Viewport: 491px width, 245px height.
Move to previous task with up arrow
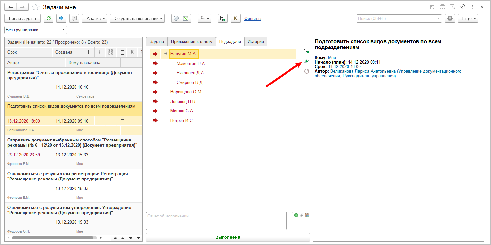pos(123,238)
